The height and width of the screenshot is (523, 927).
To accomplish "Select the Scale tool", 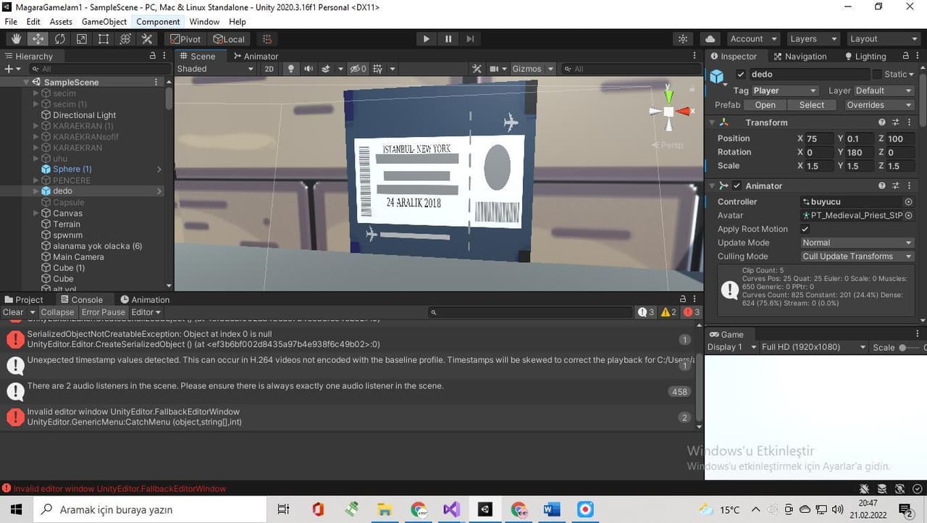I will pyautogui.click(x=81, y=39).
